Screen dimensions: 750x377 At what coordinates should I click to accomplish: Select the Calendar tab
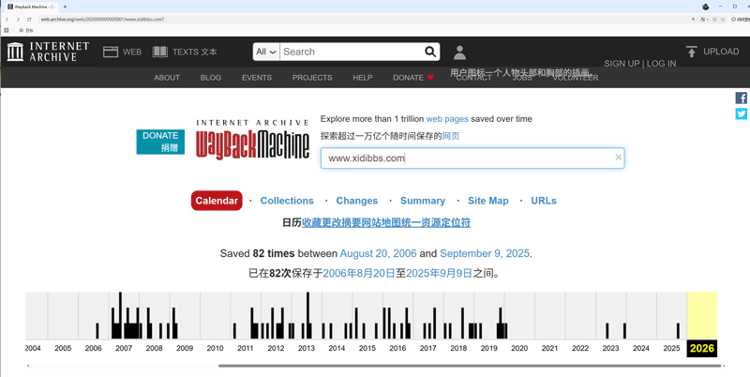(x=217, y=201)
